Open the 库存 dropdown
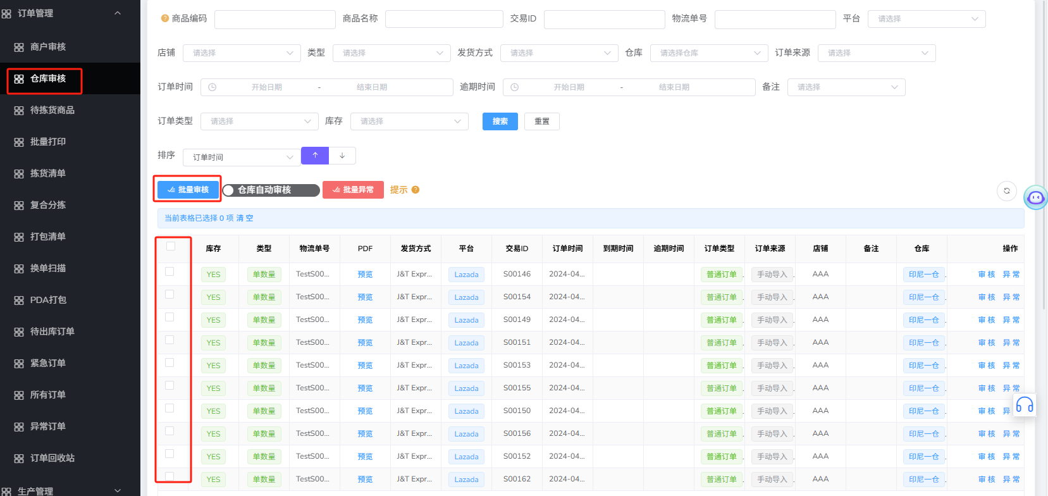 pyautogui.click(x=409, y=121)
